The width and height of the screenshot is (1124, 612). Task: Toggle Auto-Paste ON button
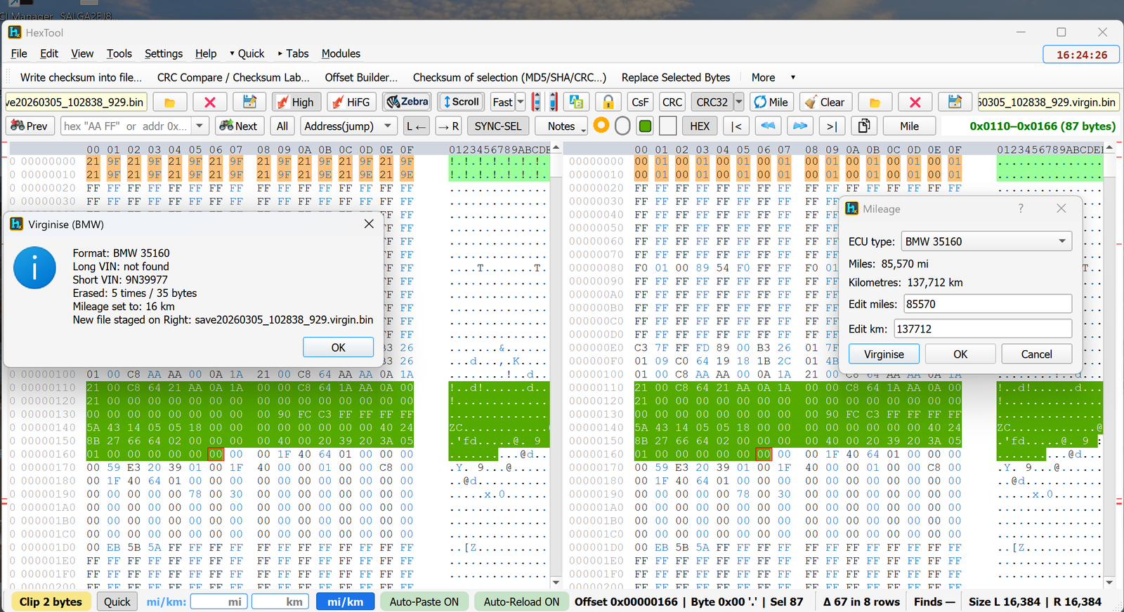[424, 601]
